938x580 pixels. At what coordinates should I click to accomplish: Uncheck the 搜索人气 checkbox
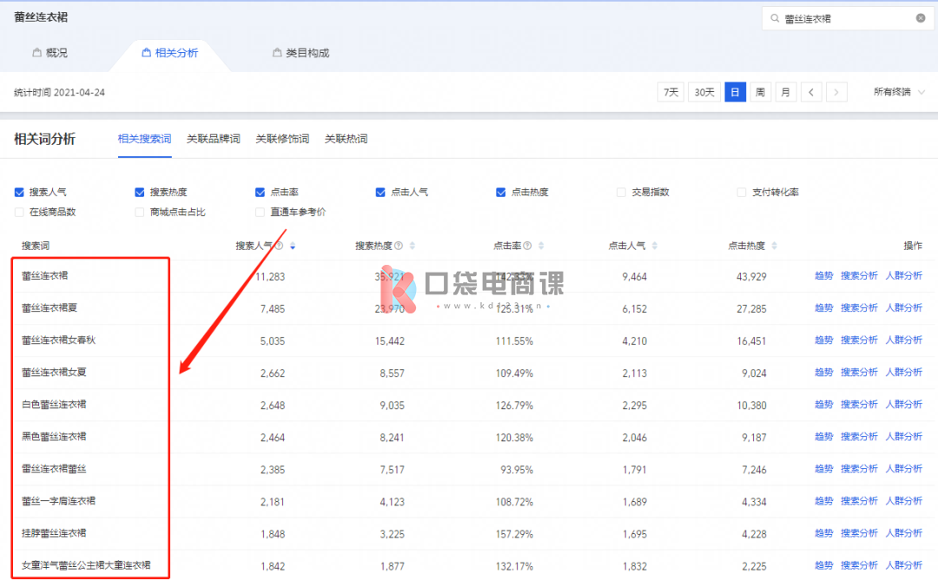(x=19, y=192)
